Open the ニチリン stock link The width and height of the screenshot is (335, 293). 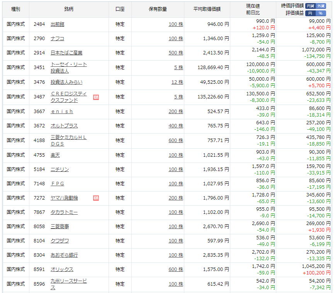click(x=60, y=169)
